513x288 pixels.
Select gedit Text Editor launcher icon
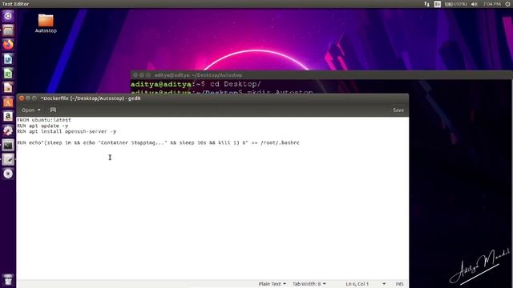click(x=8, y=159)
